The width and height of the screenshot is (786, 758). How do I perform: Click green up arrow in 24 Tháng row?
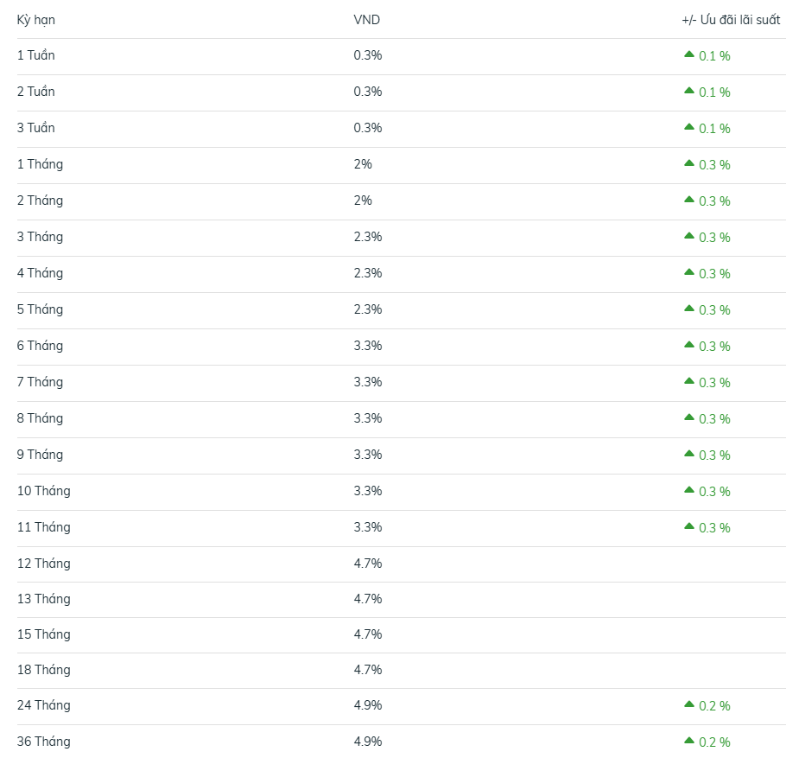point(688,704)
